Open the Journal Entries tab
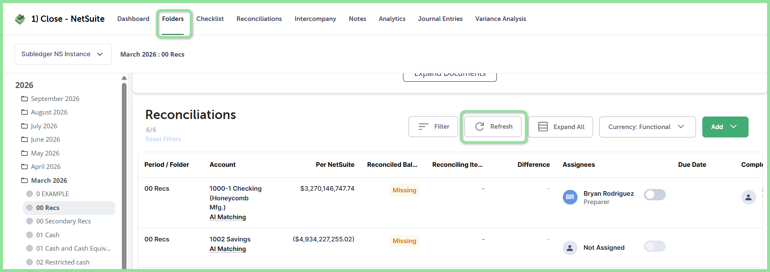The image size is (770, 272). coord(440,19)
